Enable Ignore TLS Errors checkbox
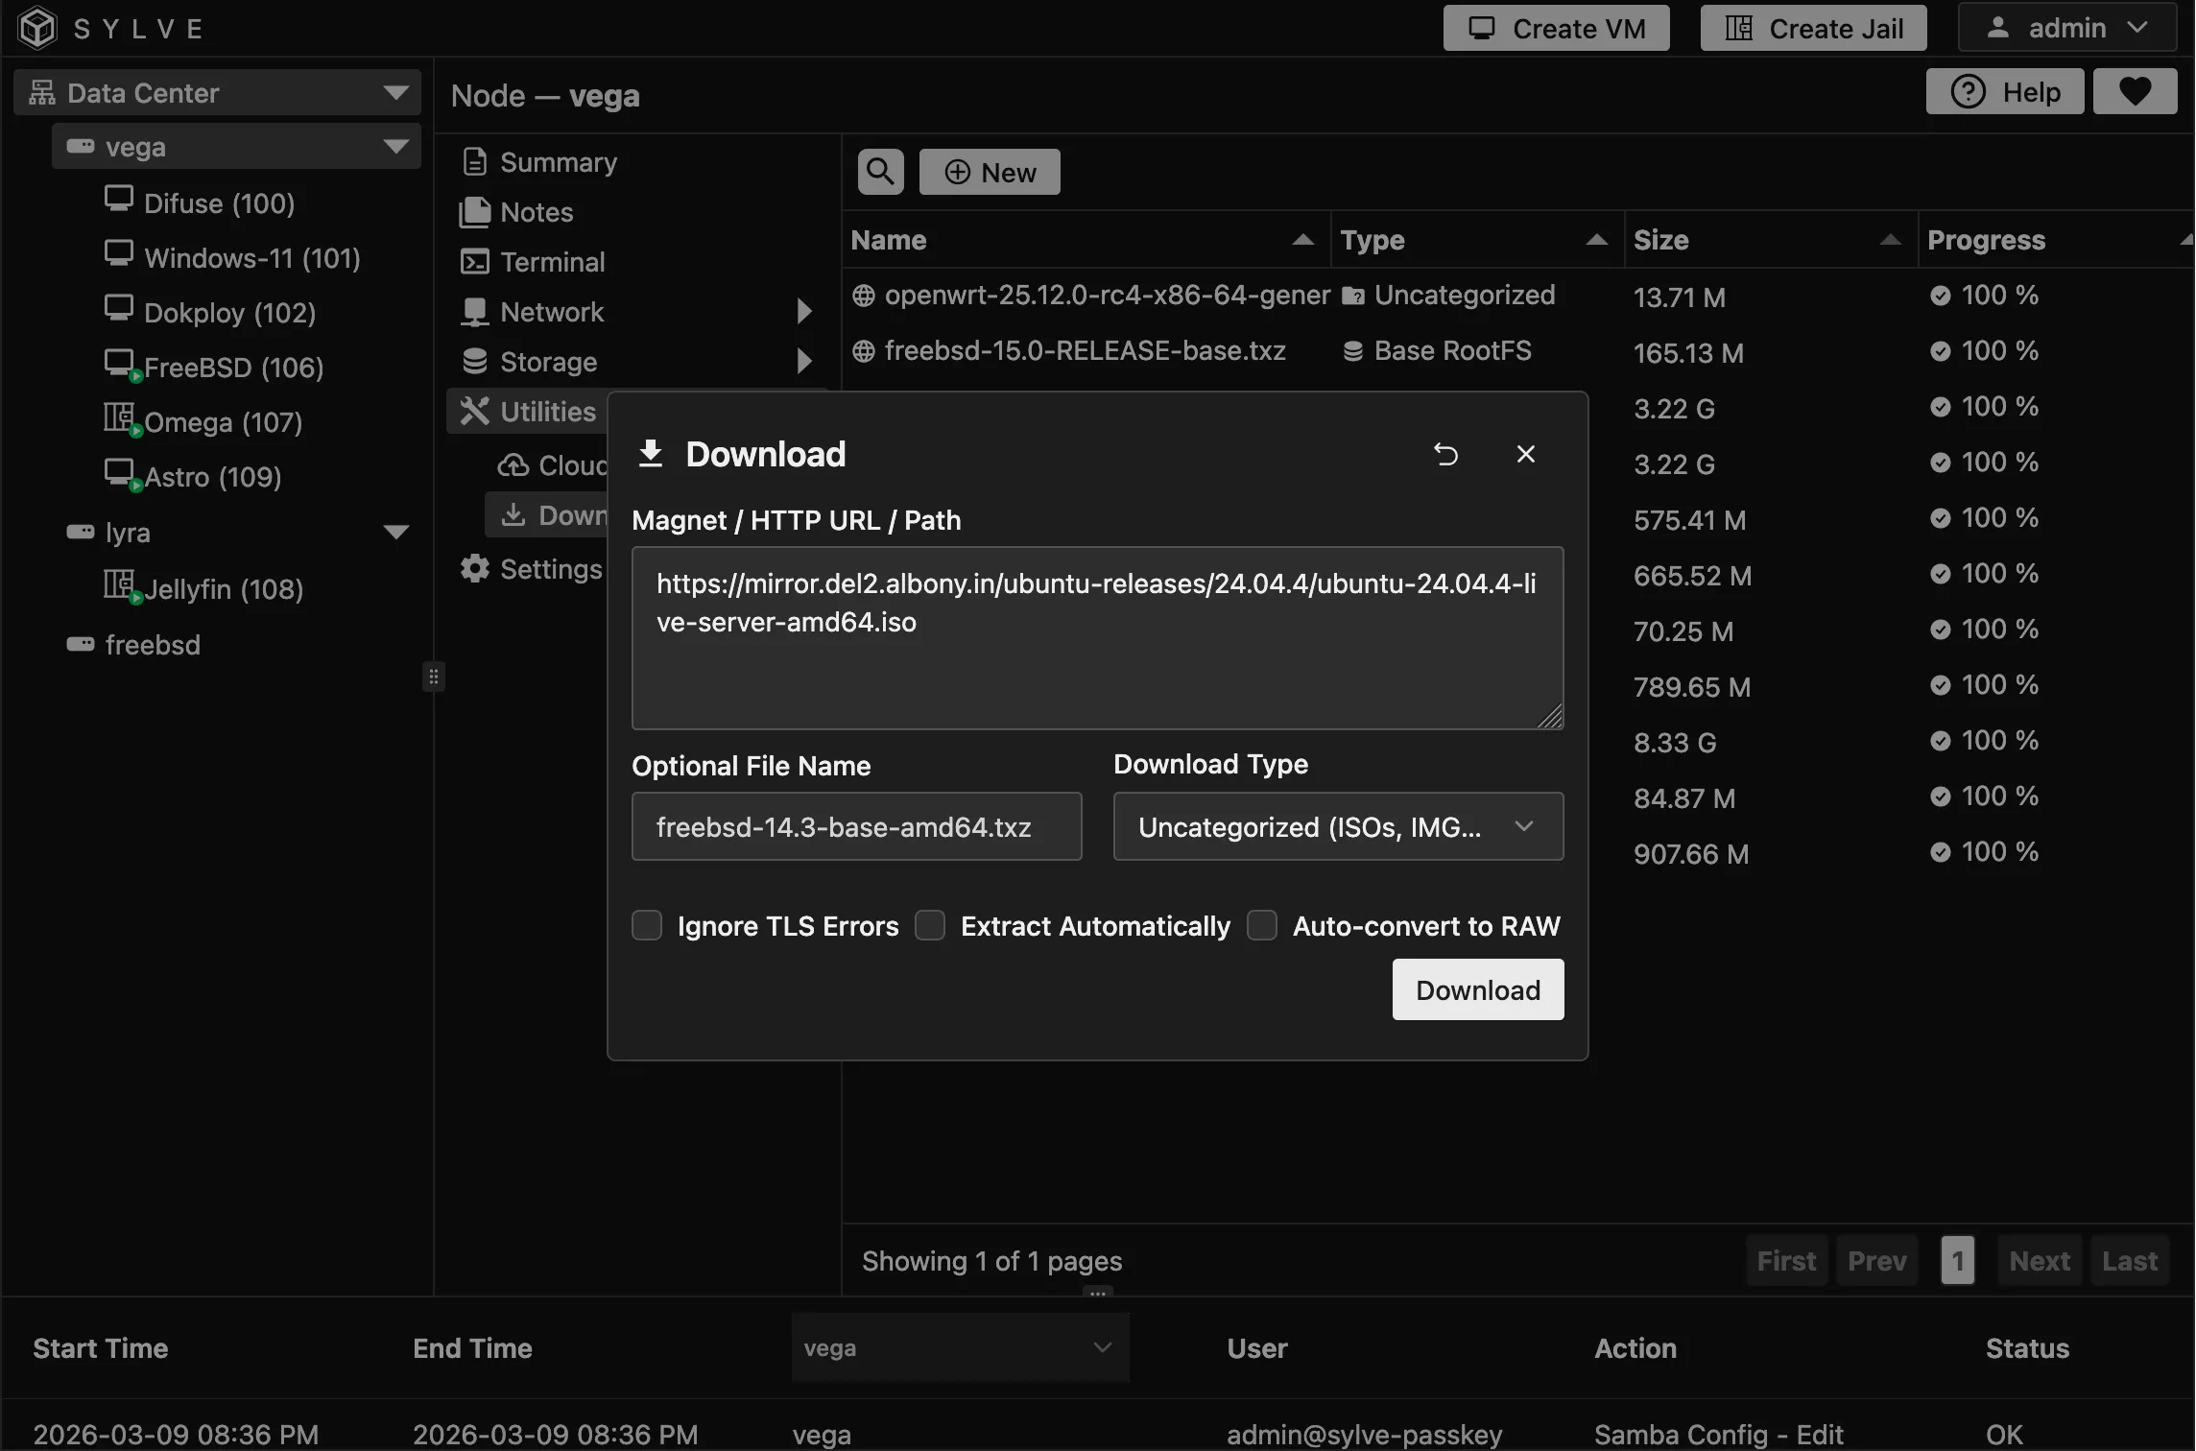 coord(647,925)
